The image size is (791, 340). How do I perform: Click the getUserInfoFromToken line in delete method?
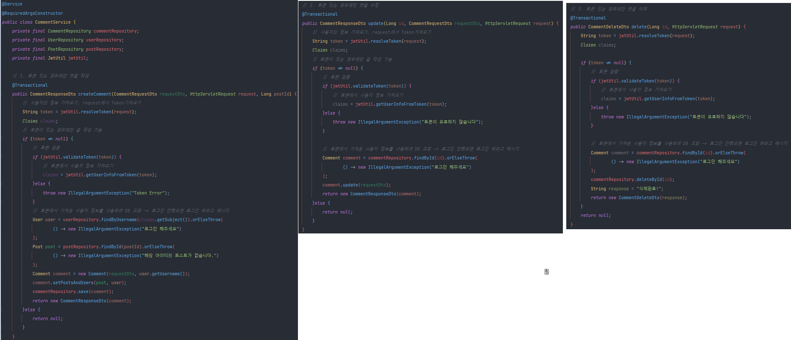coord(658,99)
